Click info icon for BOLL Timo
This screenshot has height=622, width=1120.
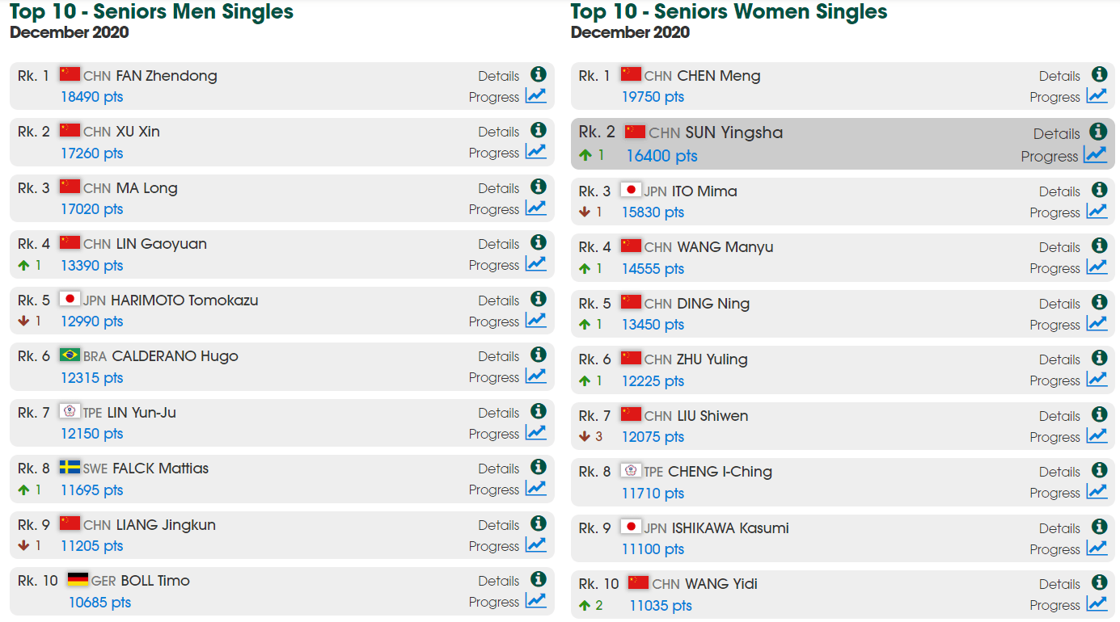[x=538, y=579]
